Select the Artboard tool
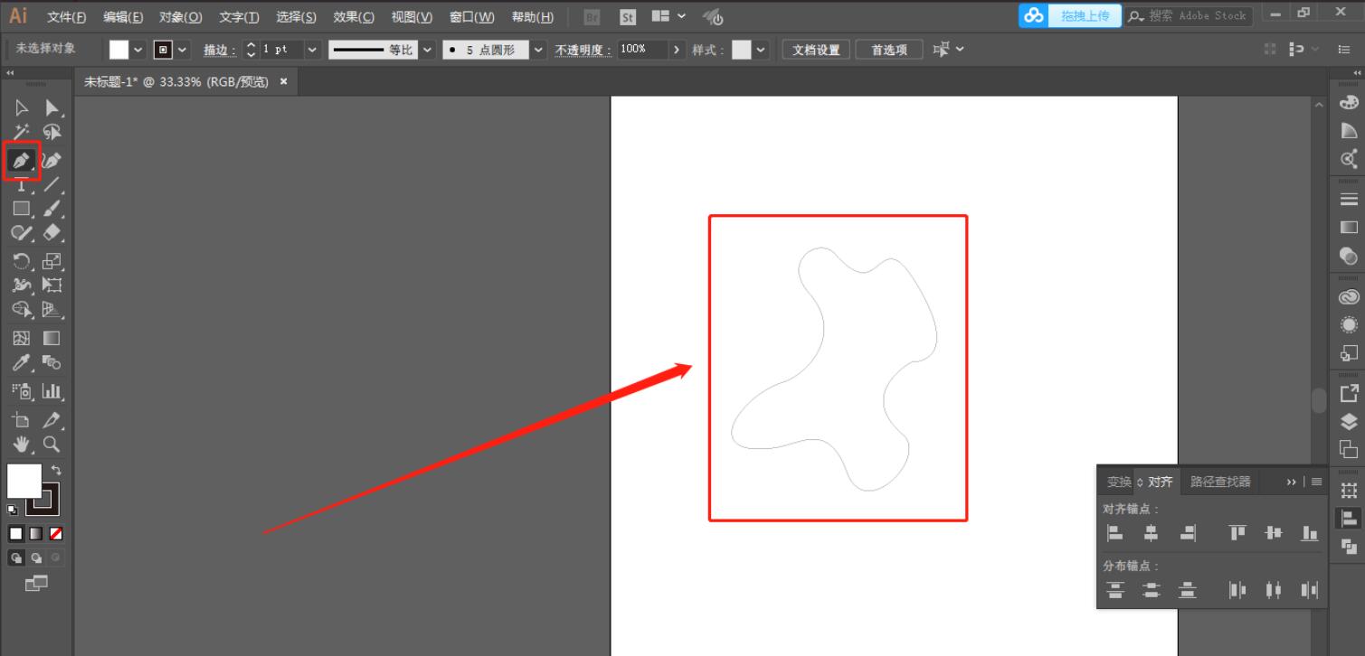Viewport: 1365px width, 656px height. click(x=22, y=420)
